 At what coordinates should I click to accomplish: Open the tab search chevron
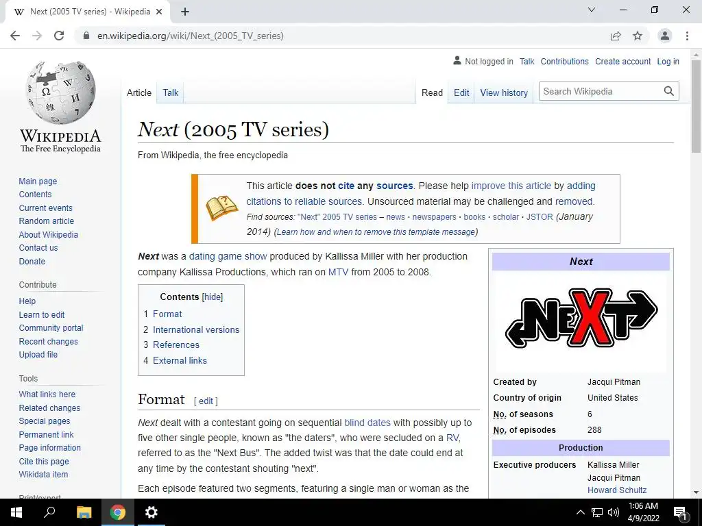pyautogui.click(x=592, y=10)
